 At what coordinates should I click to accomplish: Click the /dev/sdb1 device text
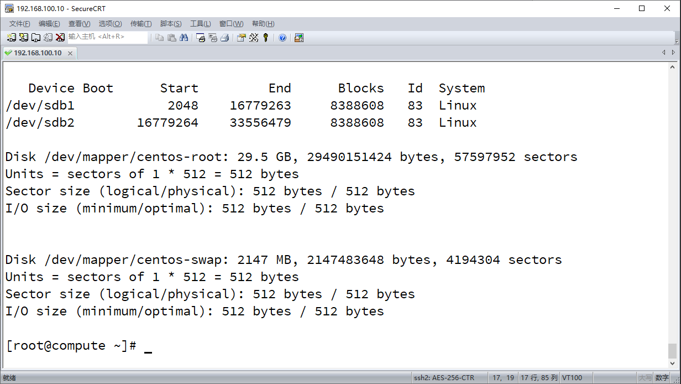coord(40,106)
